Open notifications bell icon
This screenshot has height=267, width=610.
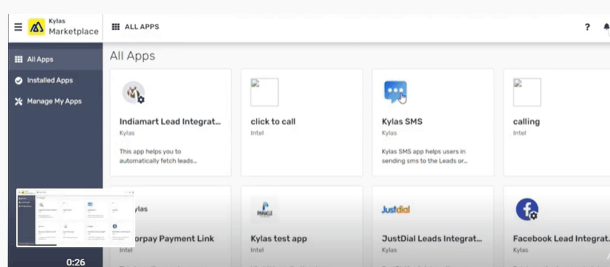click(x=607, y=27)
